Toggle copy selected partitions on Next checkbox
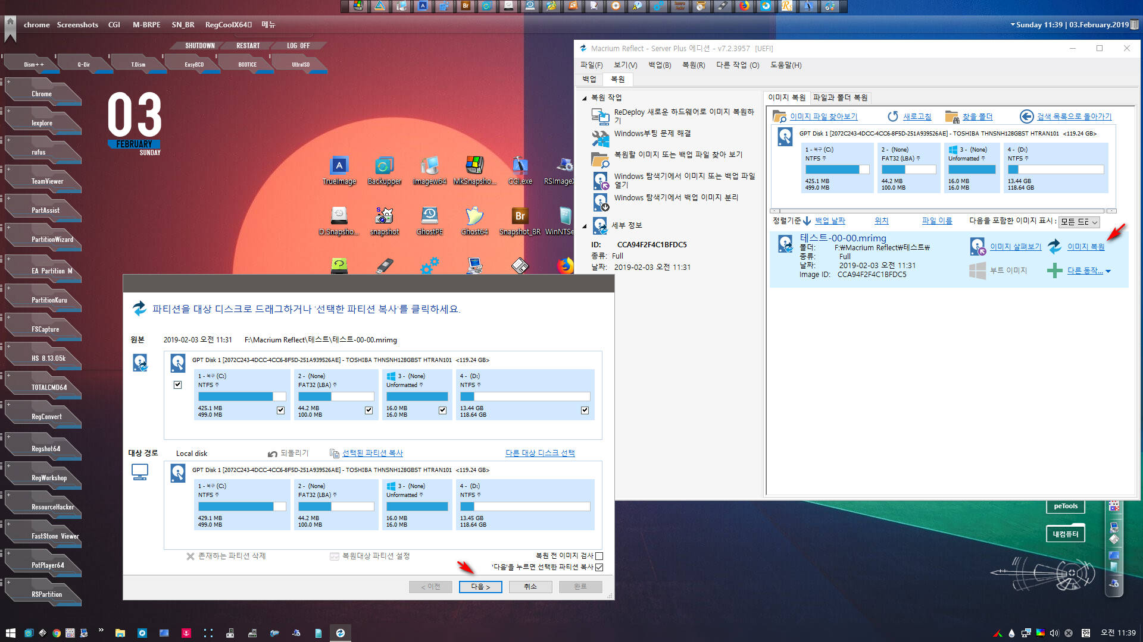Image resolution: width=1143 pixels, height=642 pixels. (x=599, y=567)
